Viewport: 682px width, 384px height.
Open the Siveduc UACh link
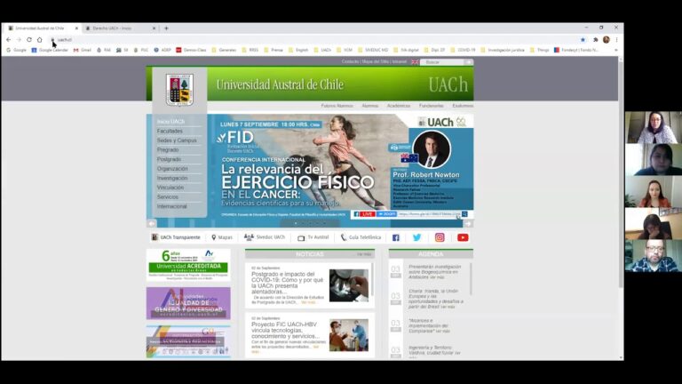265,237
